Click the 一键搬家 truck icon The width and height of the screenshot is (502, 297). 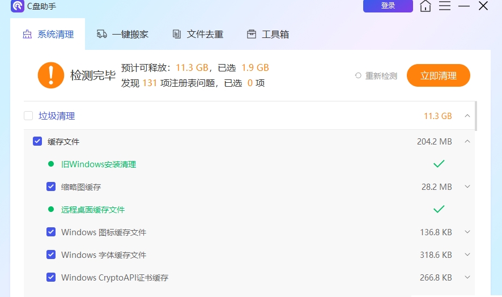(102, 34)
